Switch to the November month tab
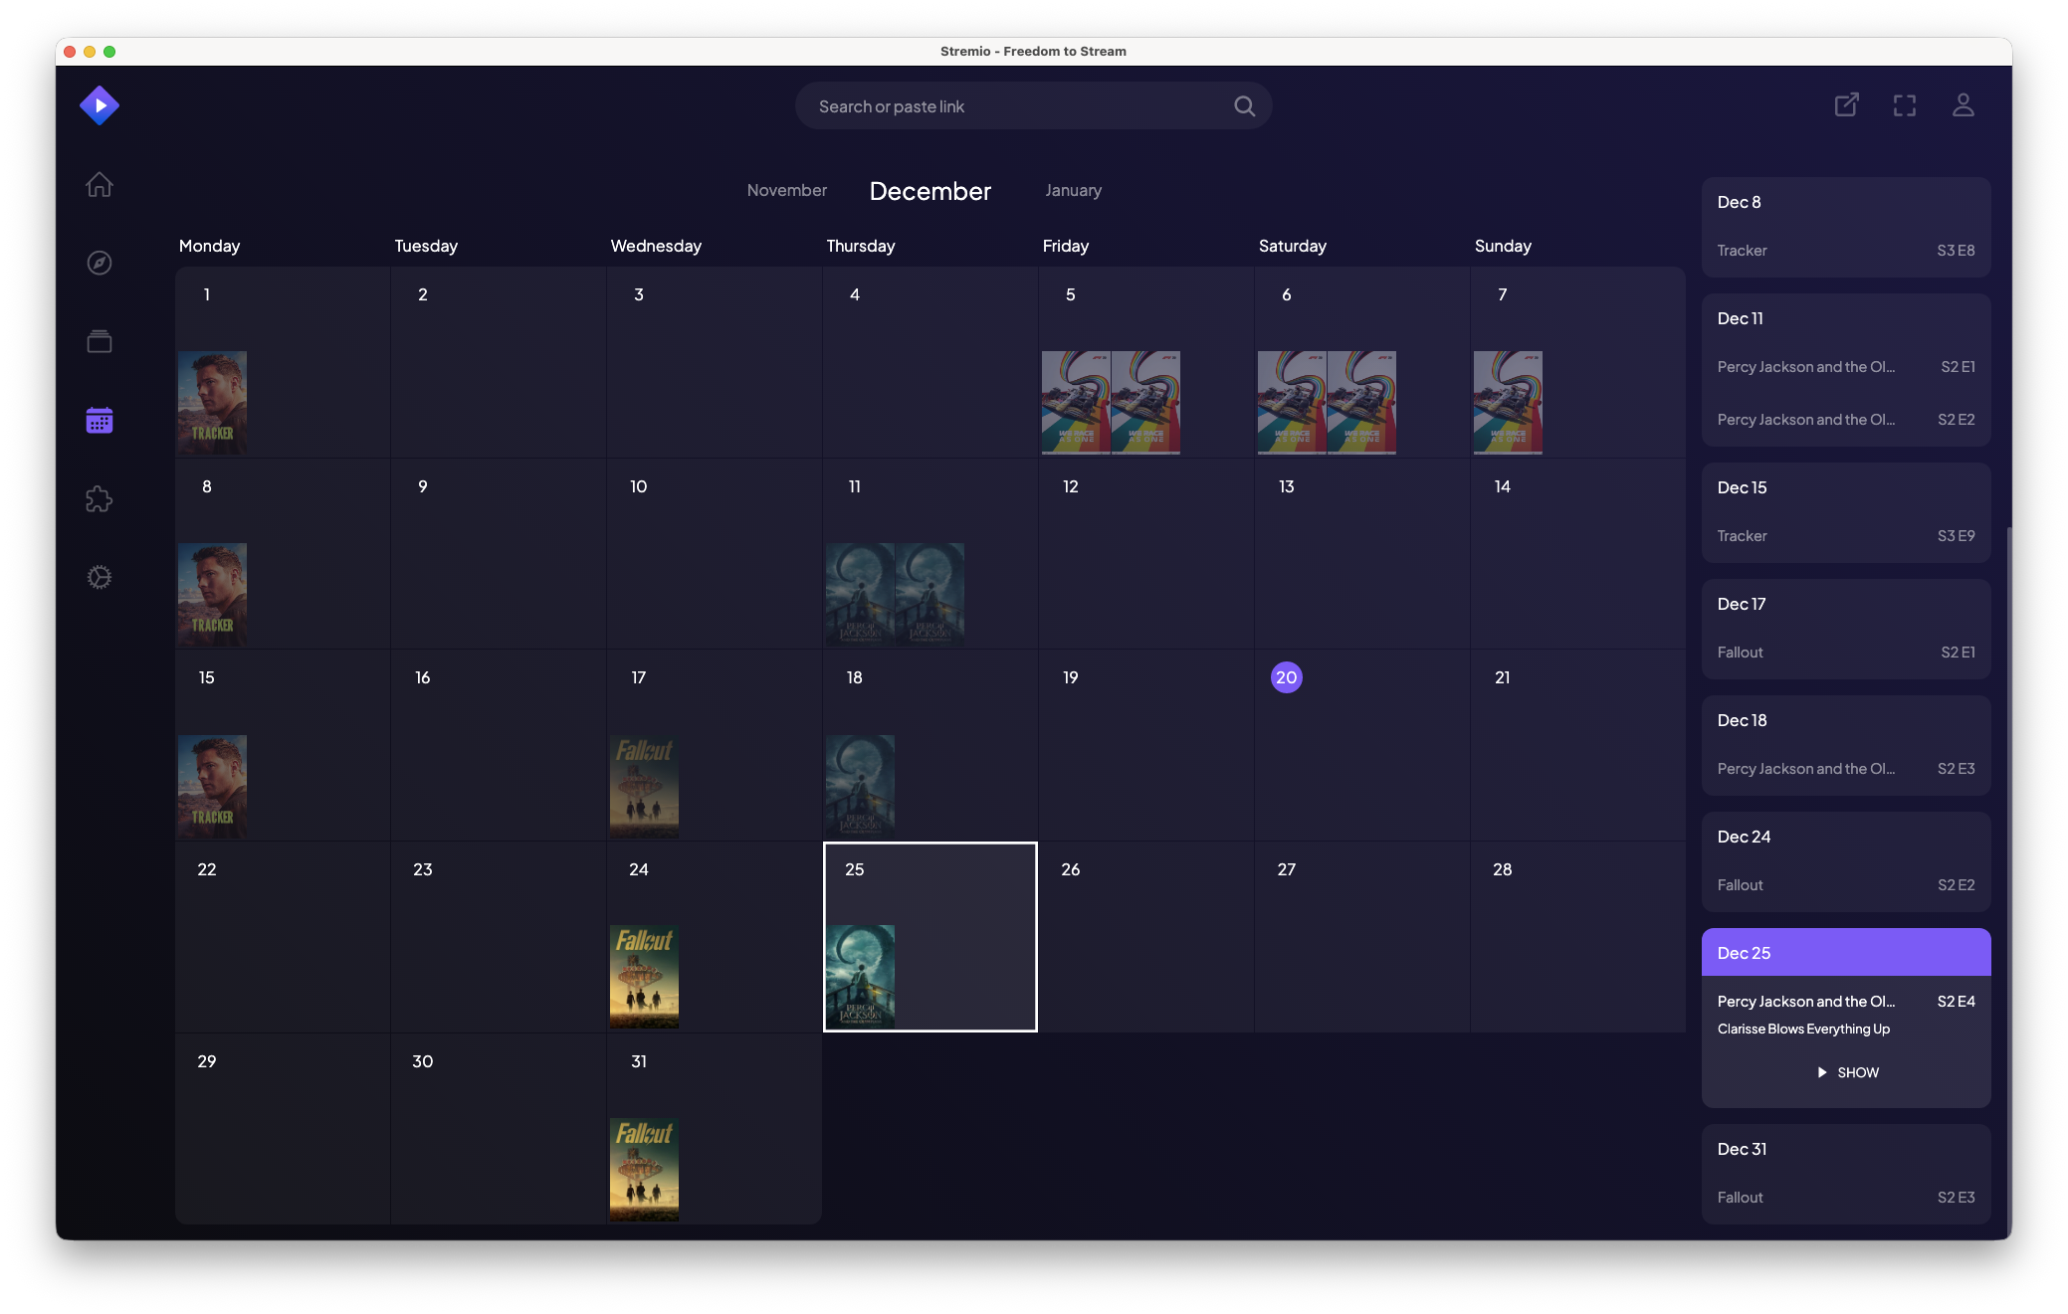This screenshot has height=1314, width=2068. 786,190
